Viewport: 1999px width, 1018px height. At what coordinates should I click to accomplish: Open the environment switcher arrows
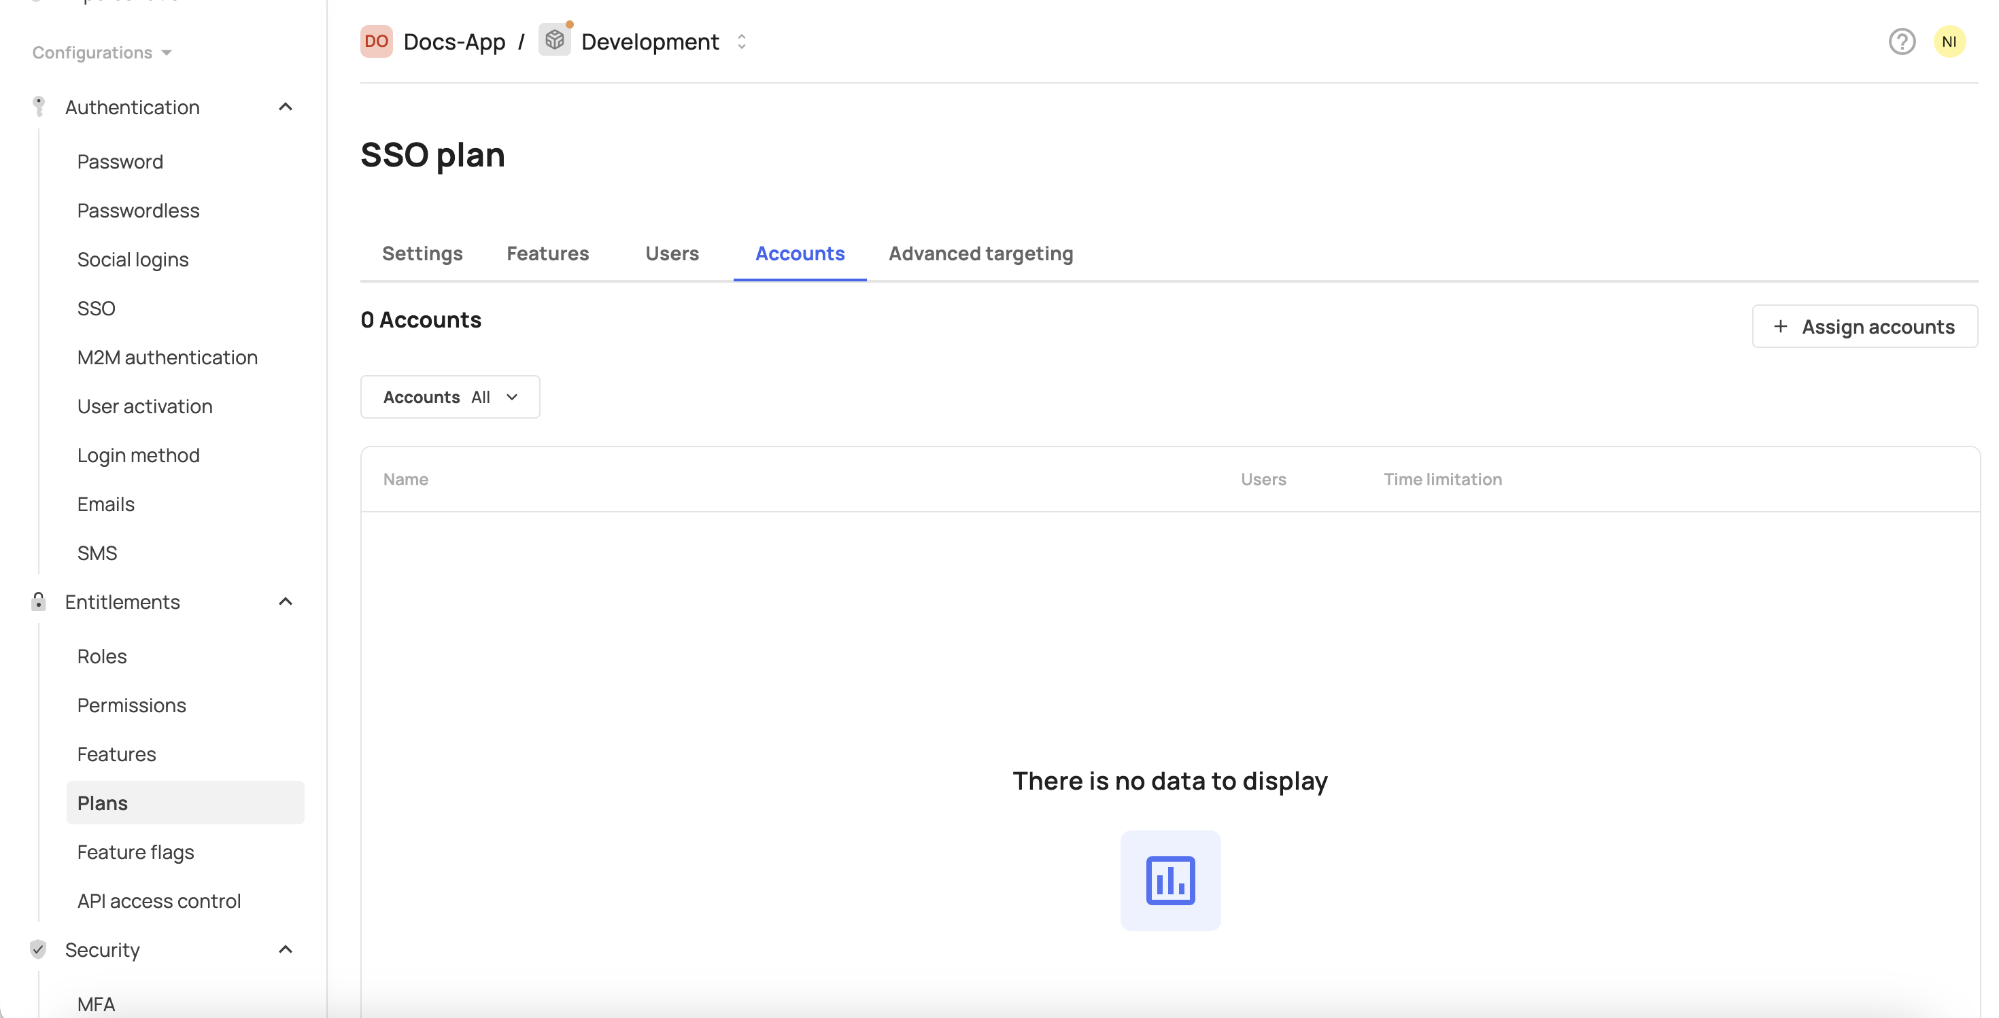click(x=741, y=42)
